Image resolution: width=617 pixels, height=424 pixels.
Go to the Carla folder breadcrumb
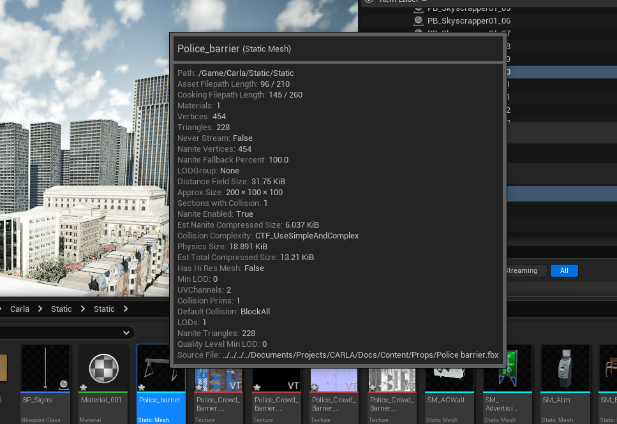click(x=20, y=309)
